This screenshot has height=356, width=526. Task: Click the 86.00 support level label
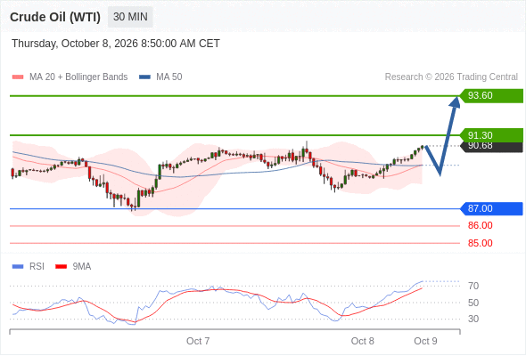click(x=480, y=225)
